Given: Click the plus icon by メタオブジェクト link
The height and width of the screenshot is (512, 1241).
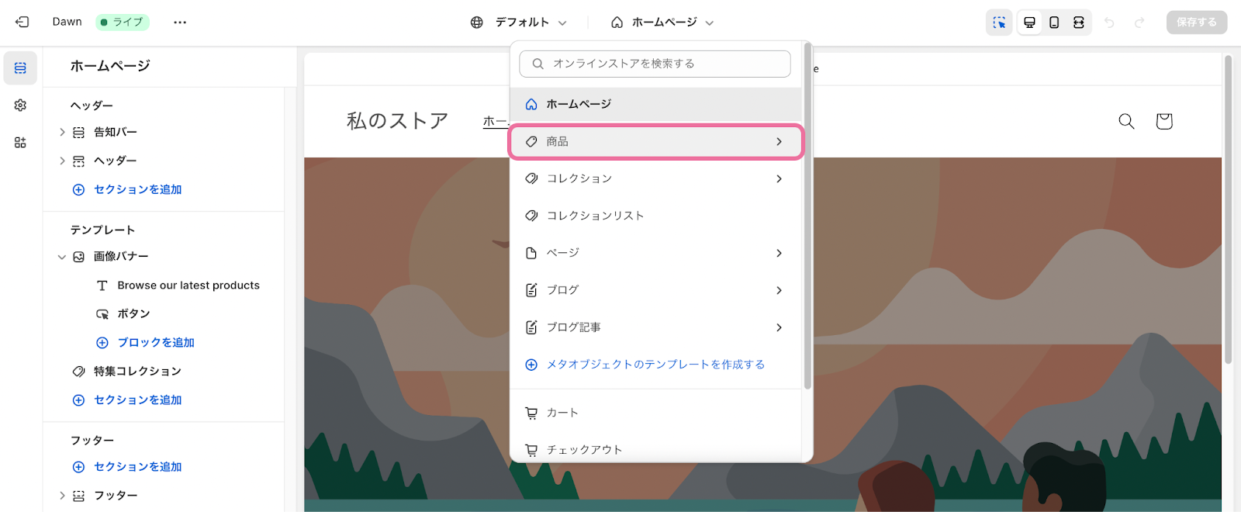Looking at the screenshot, I should click(x=531, y=365).
